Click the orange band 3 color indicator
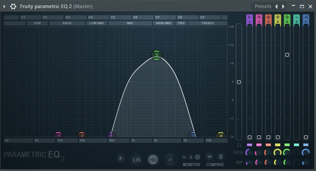 click(268, 145)
